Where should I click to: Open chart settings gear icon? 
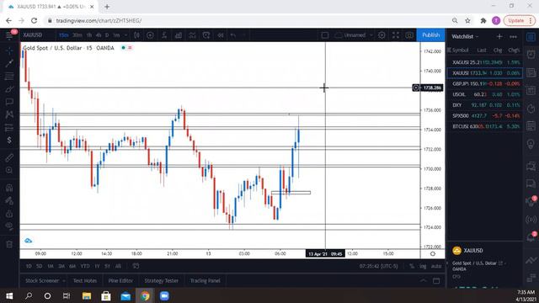(382, 35)
